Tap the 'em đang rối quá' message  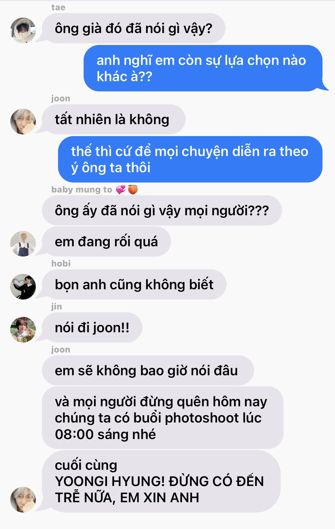(x=106, y=241)
